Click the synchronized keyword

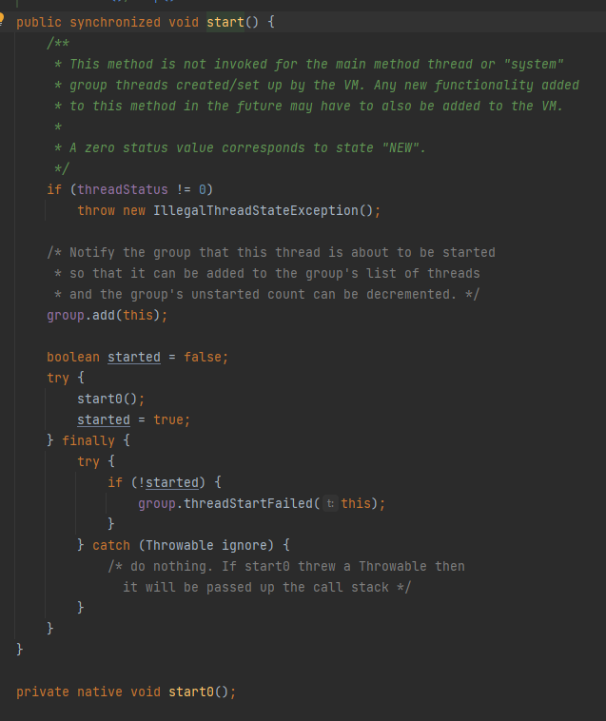(115, 22)
